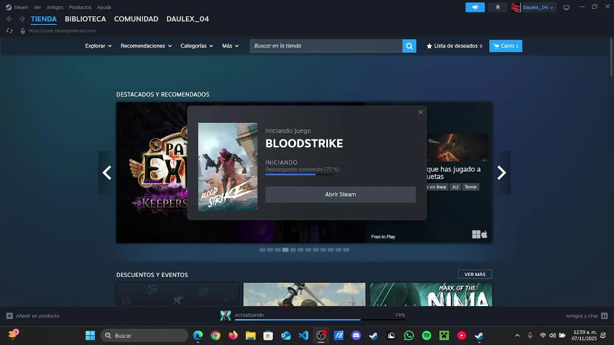Click the magnifier search button in store

pyautogui.click(x=409, y=46)
